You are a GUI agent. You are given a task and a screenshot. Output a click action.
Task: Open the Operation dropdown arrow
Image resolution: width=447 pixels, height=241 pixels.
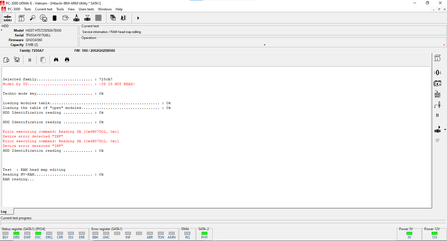point(265,45)
